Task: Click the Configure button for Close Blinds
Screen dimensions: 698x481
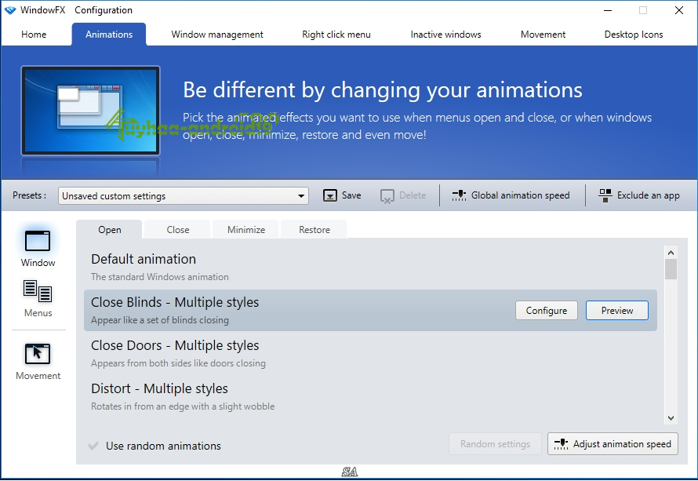Action: coord(547,311)
